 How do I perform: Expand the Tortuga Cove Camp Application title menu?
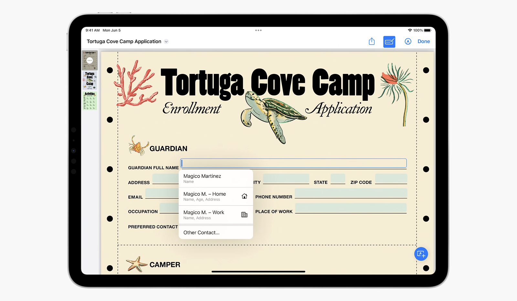166,41
